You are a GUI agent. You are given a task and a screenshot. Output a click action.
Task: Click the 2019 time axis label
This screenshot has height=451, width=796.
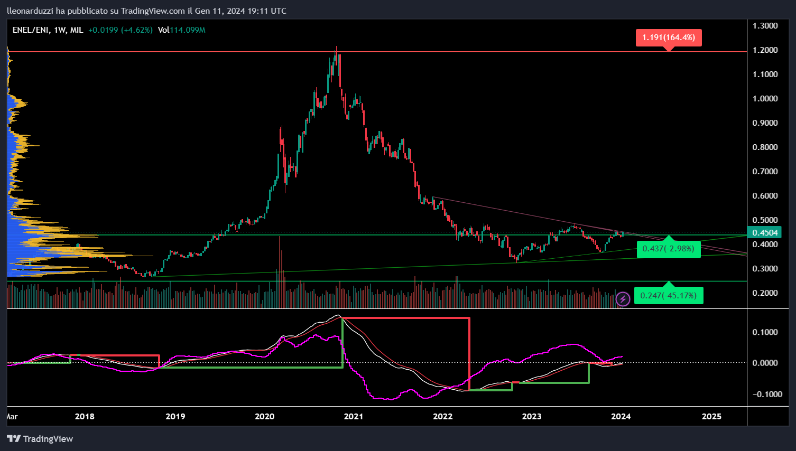click(x=175, y=417)
